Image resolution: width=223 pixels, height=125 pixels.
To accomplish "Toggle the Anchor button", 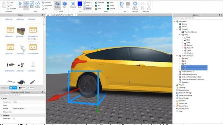I will coord(87,9).
